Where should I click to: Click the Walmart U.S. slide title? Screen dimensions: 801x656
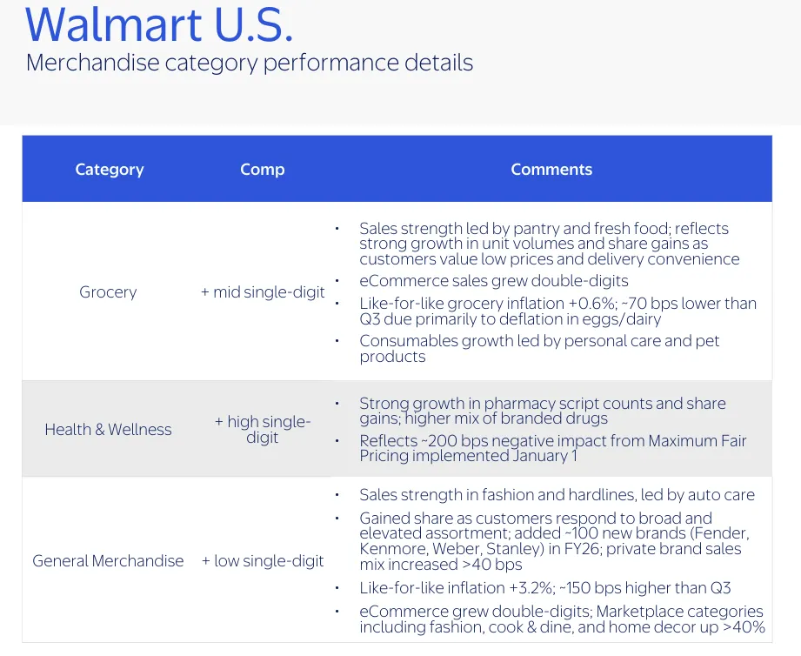[x=159, y=24]
